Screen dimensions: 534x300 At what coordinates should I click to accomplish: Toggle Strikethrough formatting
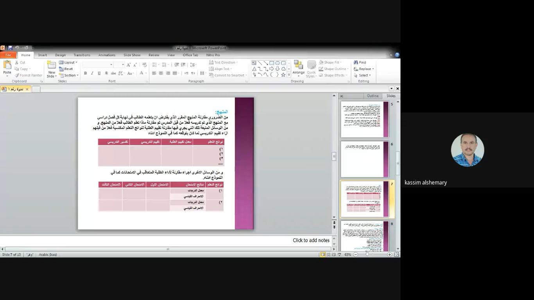(113, 73)
